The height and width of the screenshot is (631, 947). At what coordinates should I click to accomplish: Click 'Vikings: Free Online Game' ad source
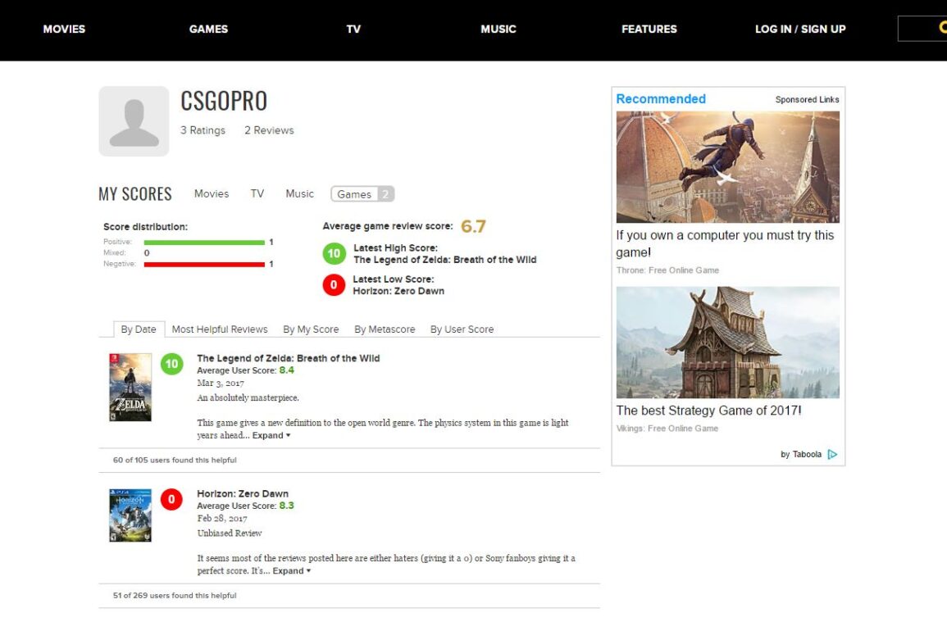[x=667, y=429]
